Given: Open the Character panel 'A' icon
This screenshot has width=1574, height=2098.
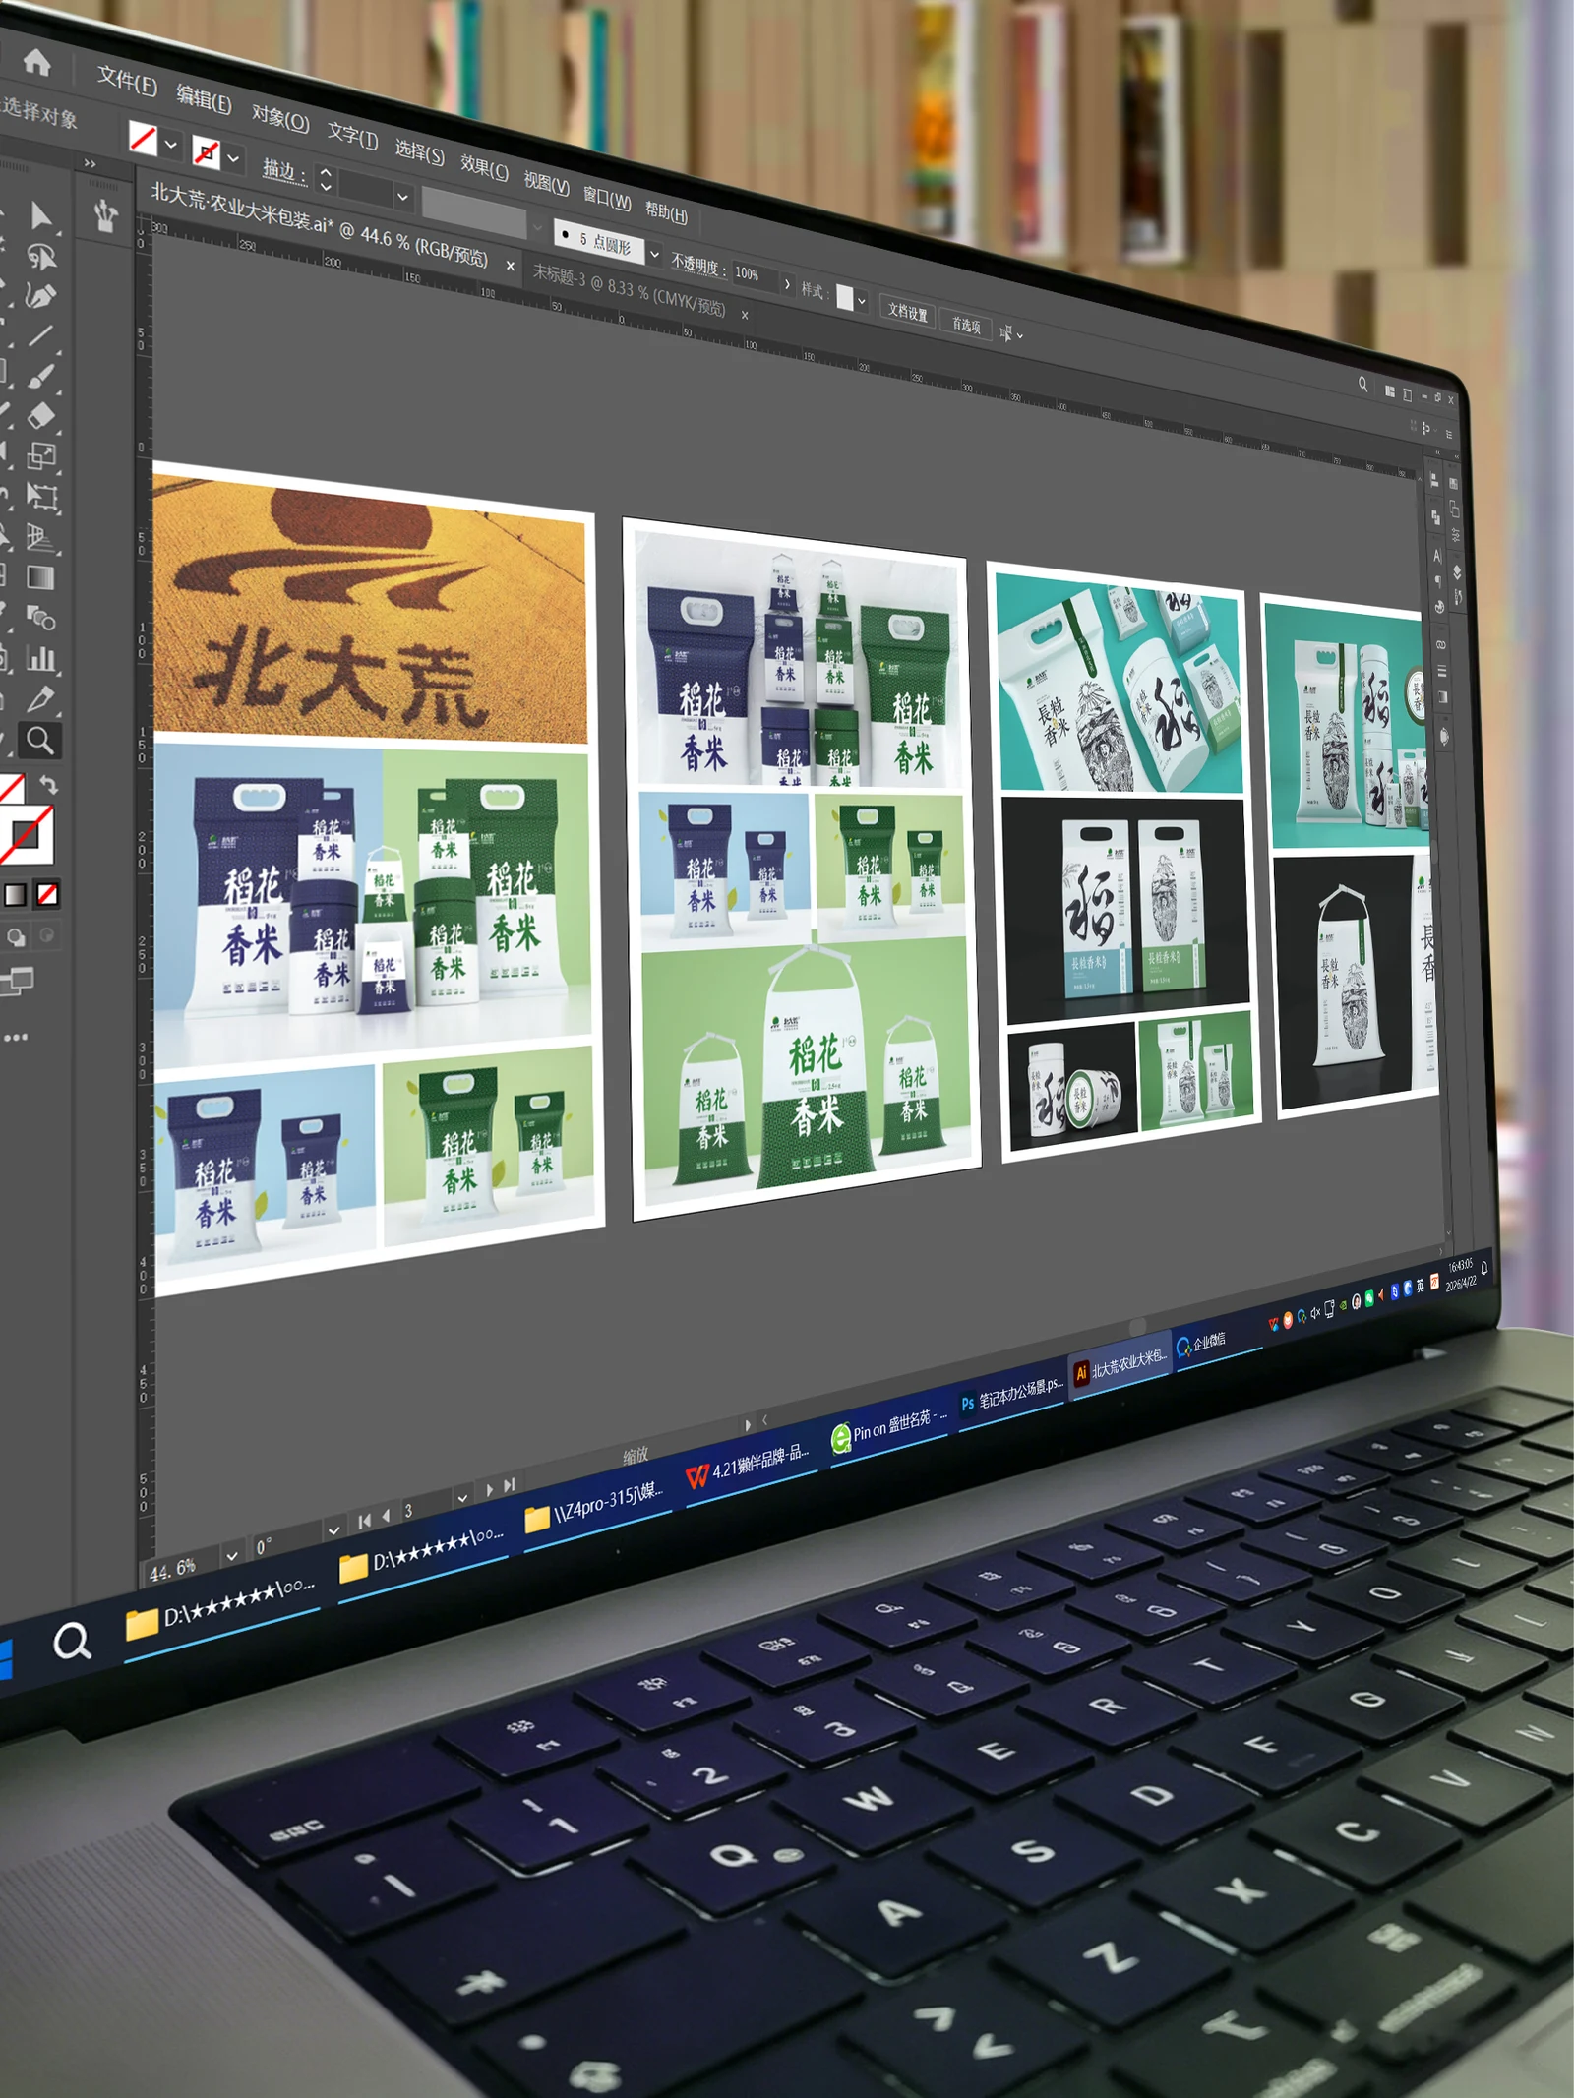Looking at the screenshot, I should [x=1436, y=556].
